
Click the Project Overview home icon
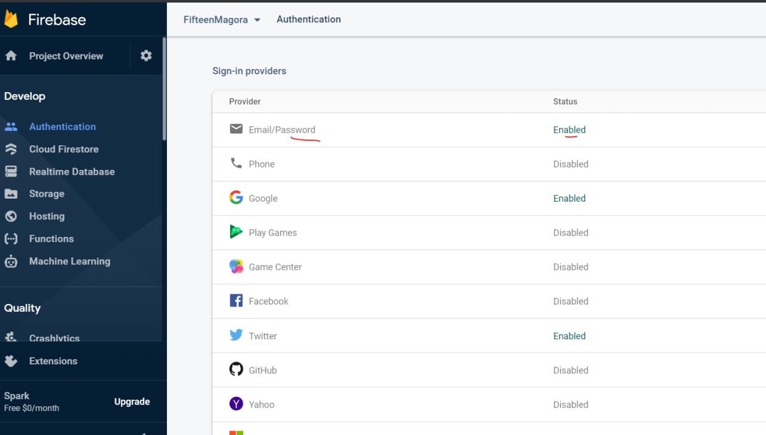(11, 56)
